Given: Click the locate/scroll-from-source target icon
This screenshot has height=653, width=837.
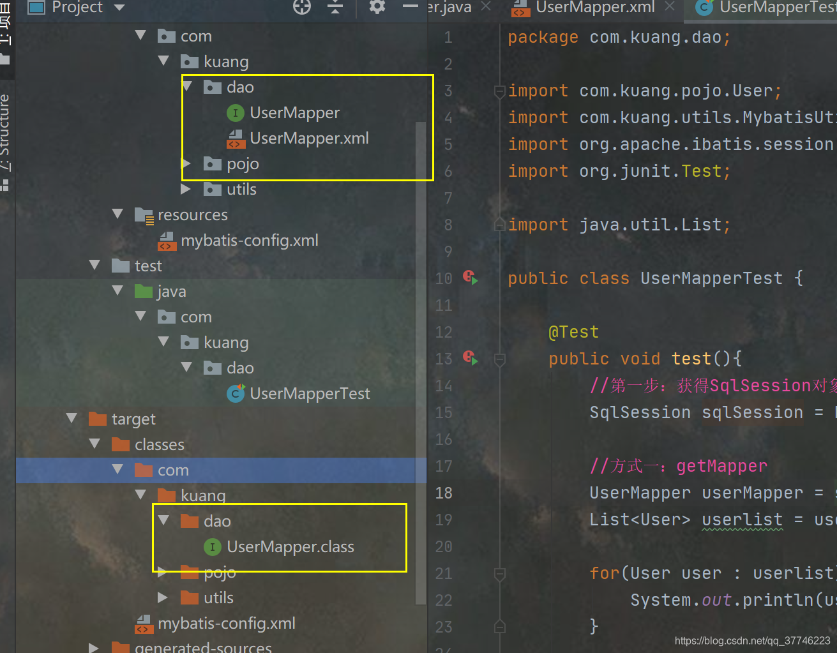Looking at the screenshot, I should tap(302, 7).
